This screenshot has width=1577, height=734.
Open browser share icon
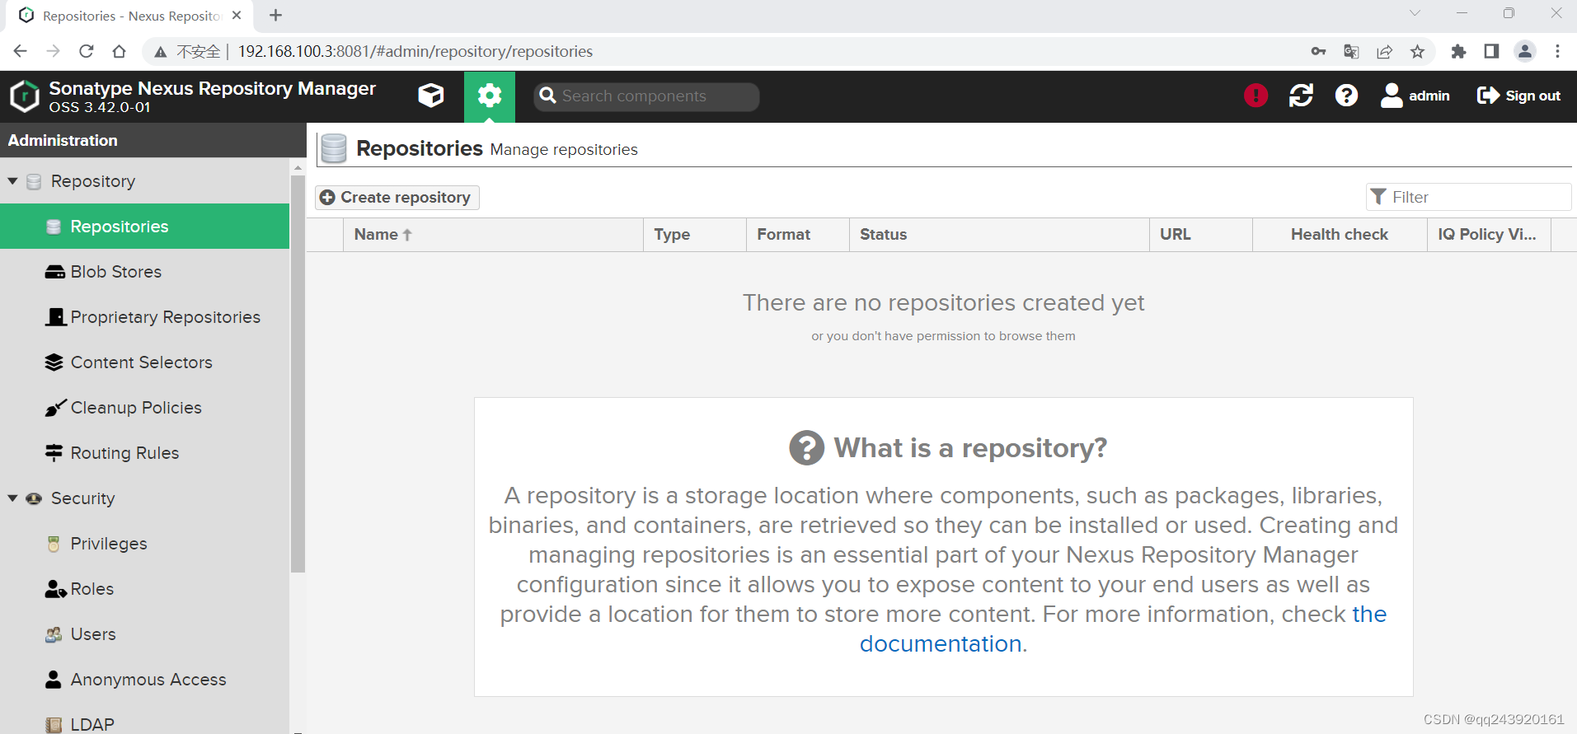1384,51
